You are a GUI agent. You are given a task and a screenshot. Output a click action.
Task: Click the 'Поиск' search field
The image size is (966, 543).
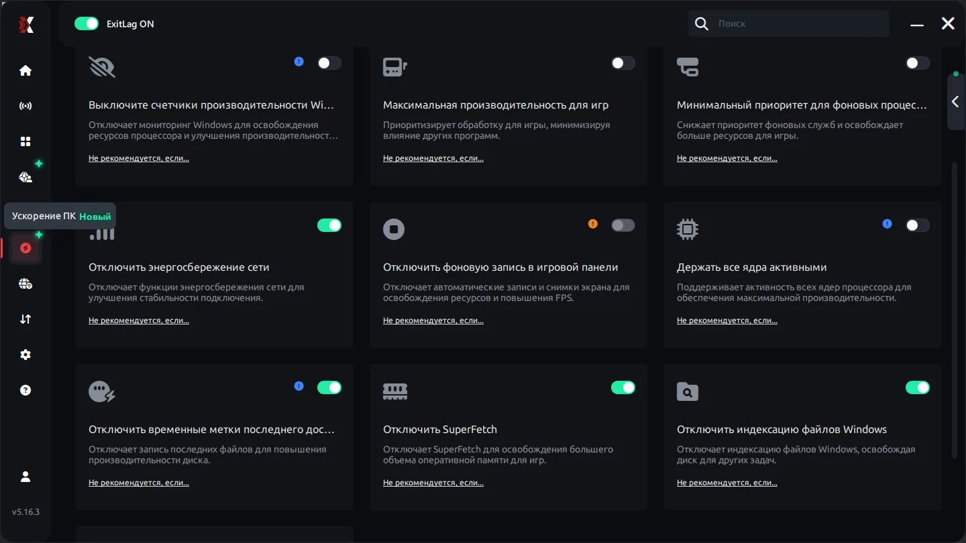pyautogui.click(x=789, y=24)
